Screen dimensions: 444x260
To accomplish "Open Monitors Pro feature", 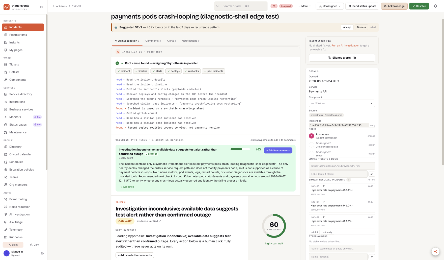I will 23,117.
